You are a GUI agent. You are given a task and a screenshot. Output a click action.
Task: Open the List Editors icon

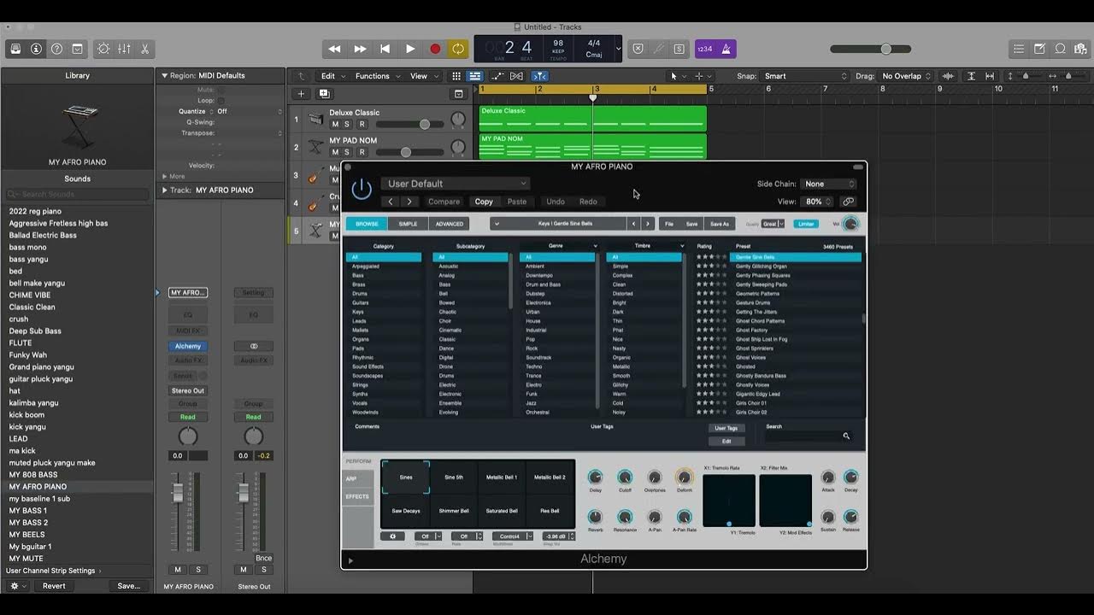[1019, 49]
